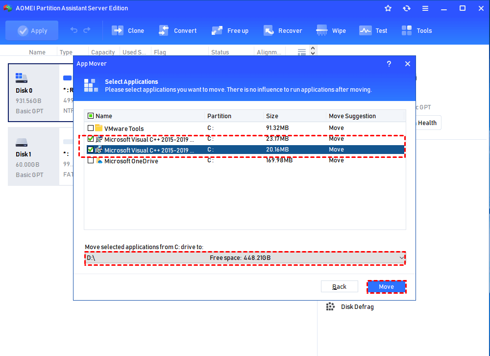This screenshot has width=490, height=356.
Task: Open the destination drive D:\ dropdown
Action: point(245,258)
